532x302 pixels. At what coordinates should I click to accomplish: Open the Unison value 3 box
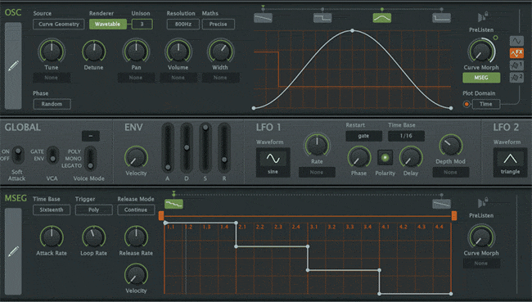(142, 24)
